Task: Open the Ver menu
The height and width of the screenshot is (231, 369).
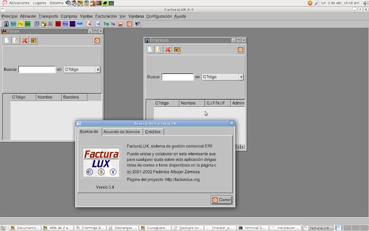Action: pos(122,16)
